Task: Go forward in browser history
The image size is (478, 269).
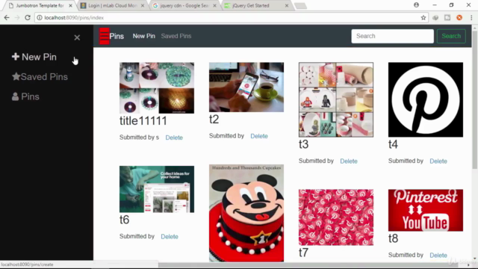Action: (x=17, y=18)
